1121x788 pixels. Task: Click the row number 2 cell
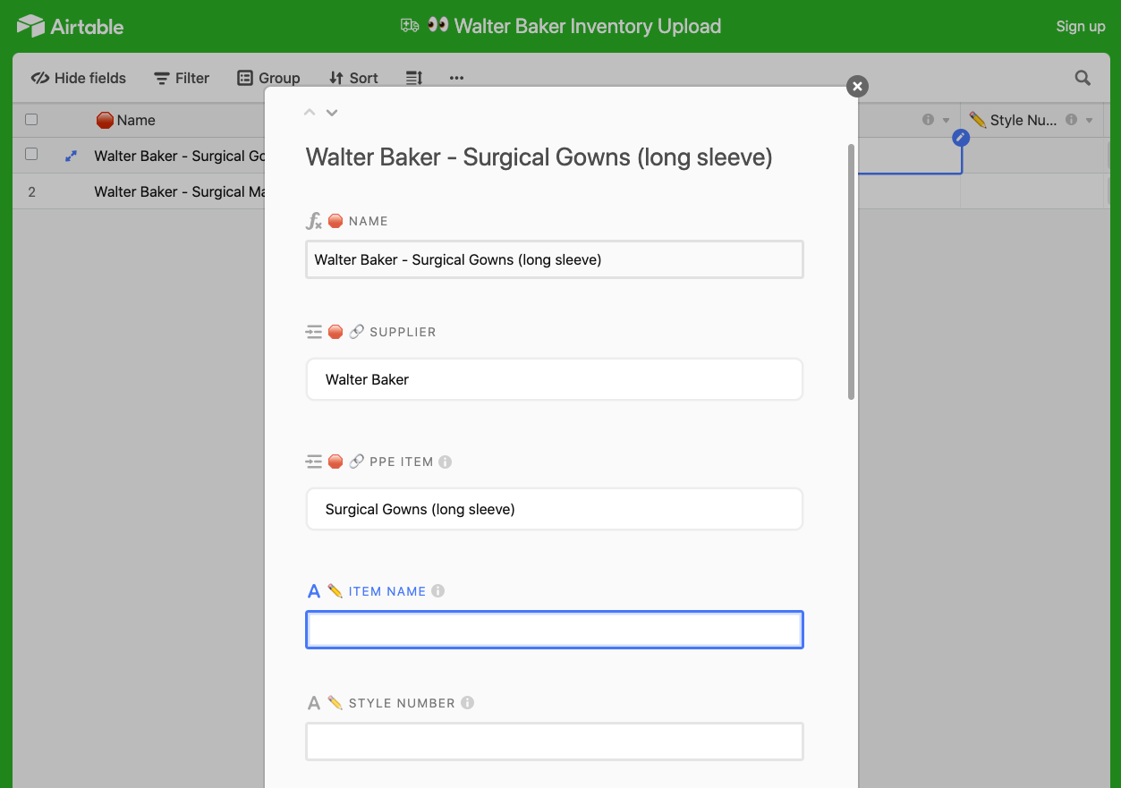tap(31, 191)
